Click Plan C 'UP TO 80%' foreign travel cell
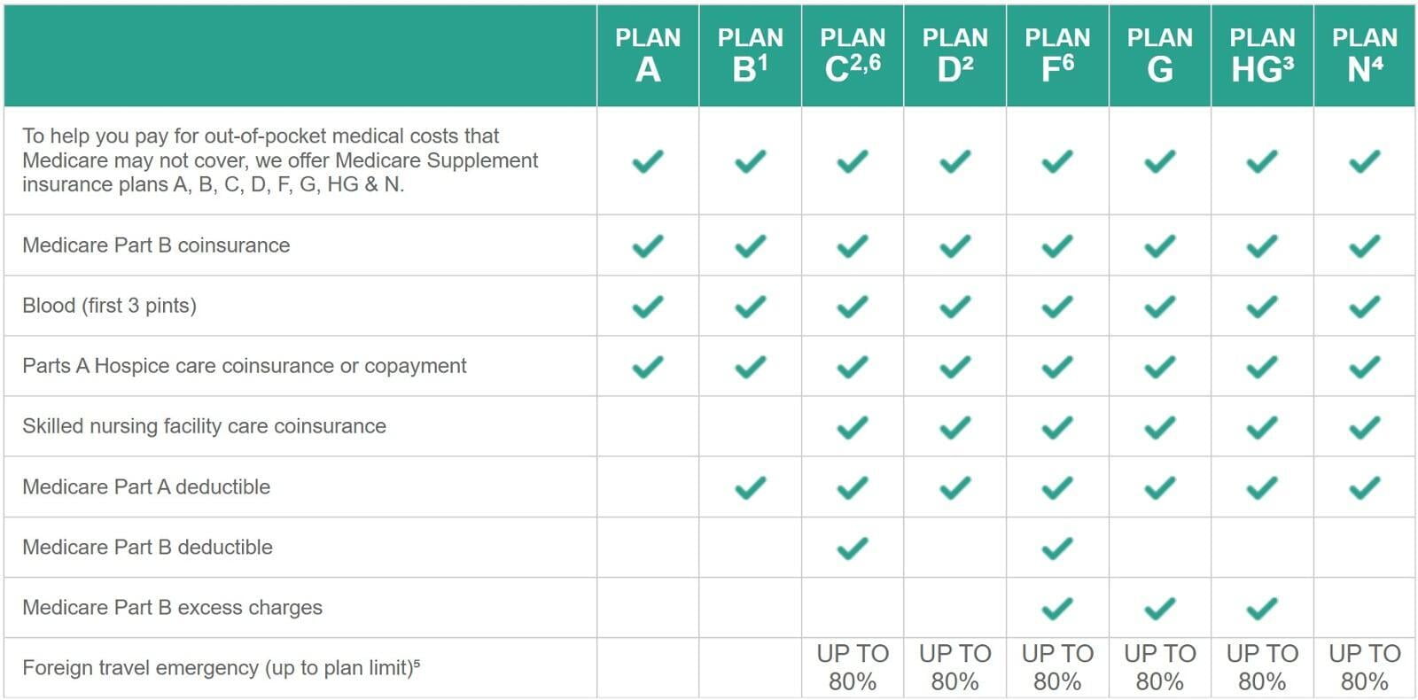Viewport: 1418px width, 700px height. [853, 667]
